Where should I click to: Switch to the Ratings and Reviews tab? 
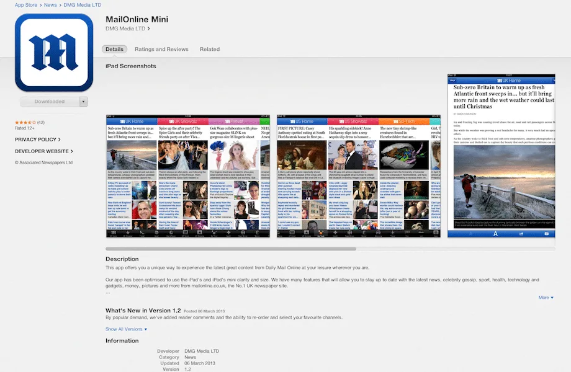point(161,49)
